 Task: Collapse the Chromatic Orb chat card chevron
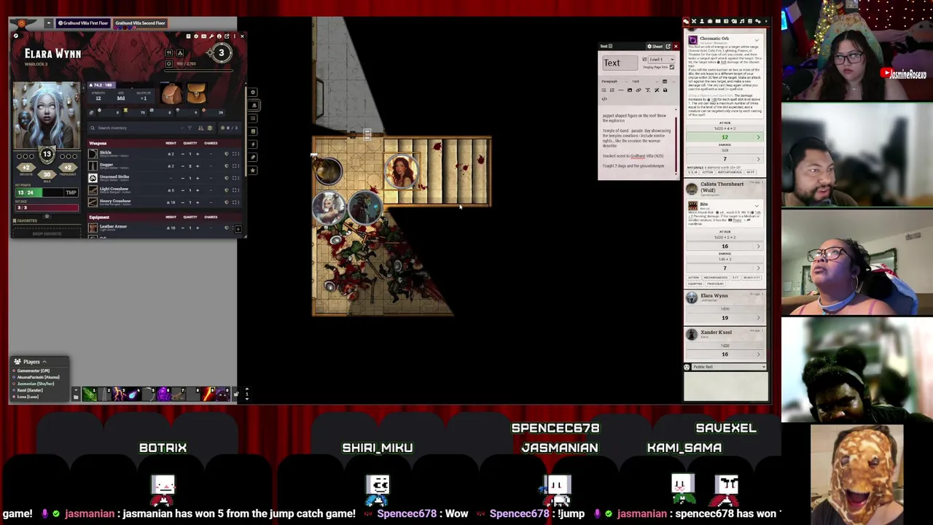point(757,40)
